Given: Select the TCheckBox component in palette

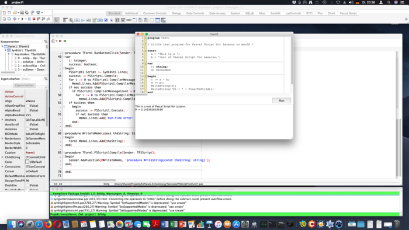Looking at the screenshot, I should point(106,20).
